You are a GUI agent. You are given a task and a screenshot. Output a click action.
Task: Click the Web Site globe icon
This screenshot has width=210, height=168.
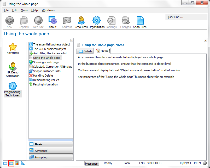tap(38, 21)
